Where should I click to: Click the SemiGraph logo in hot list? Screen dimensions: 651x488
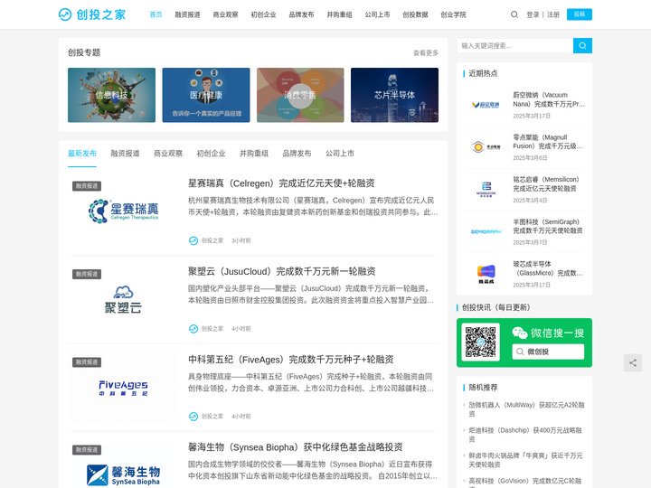tap(486, 231)
